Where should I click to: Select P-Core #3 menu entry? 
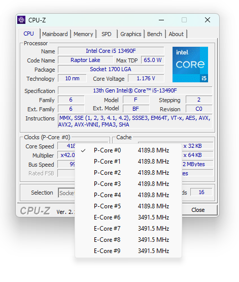coord(128,184)
